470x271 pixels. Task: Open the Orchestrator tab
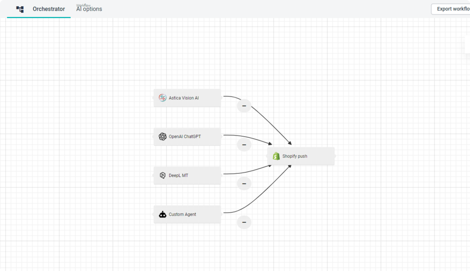click(39, 9)
